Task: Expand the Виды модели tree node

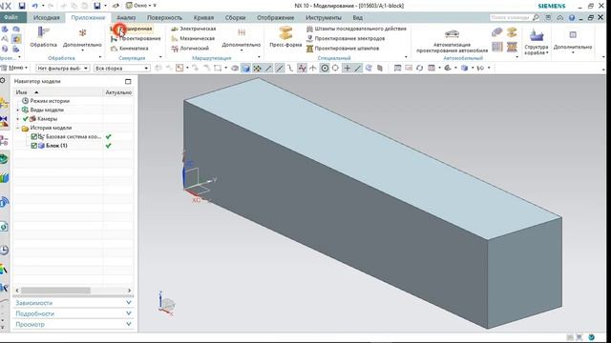Action: click(x=17, y=110)
